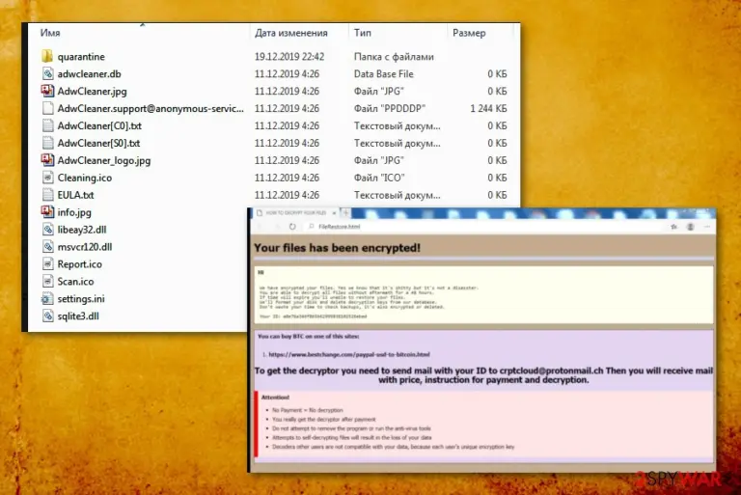Click the Папка с файлами type cell
This screenshot has width=741, height=495.
pyautogui.click(x=394, y=57)
